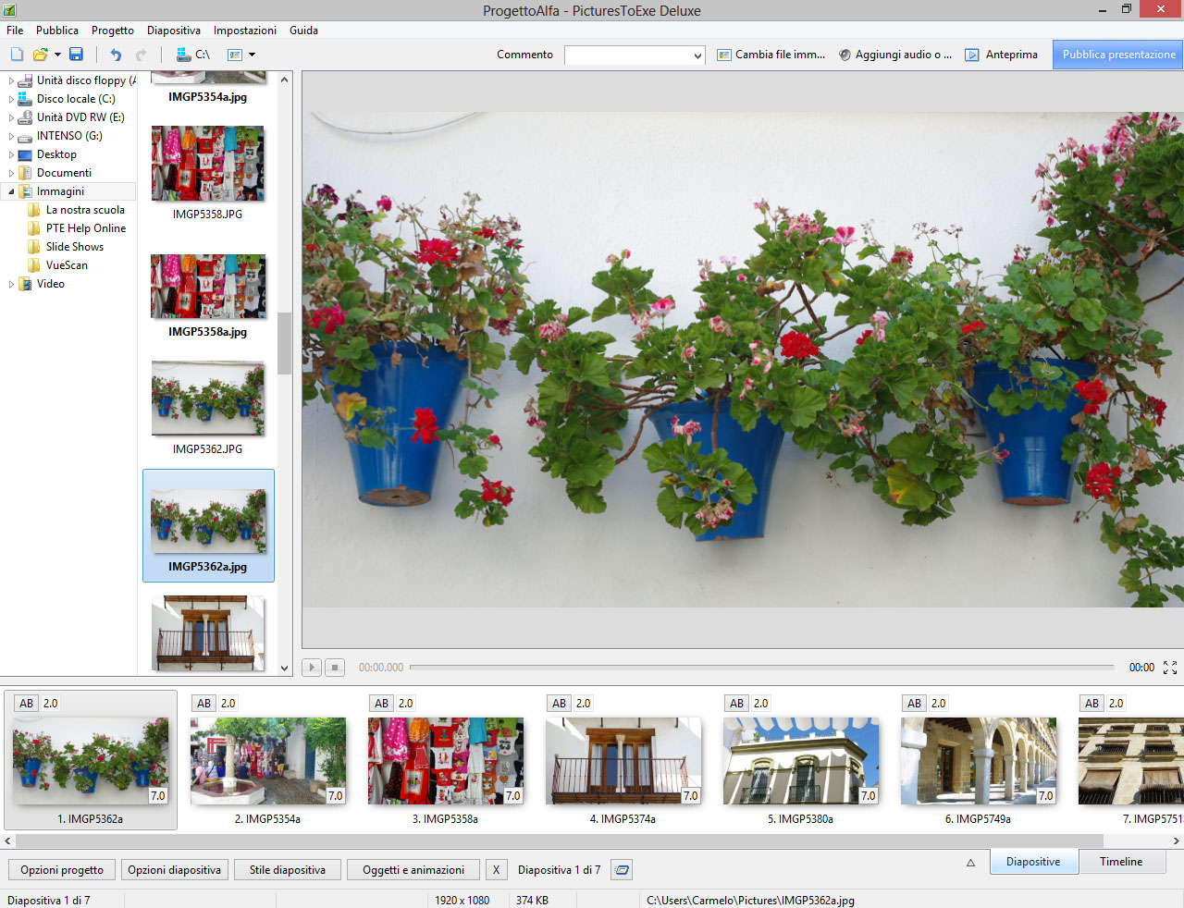Select the IMGP5358.JPG thumbnail in file list

click(208, 165)
